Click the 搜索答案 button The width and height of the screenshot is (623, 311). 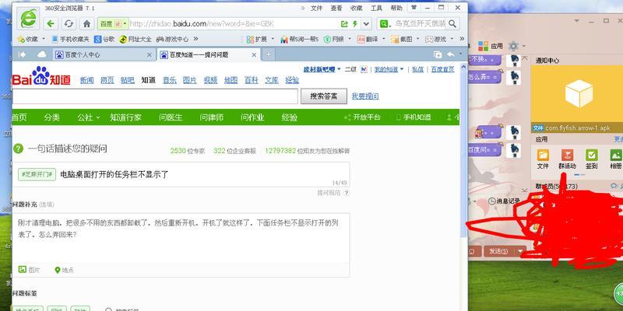[324, 96]
